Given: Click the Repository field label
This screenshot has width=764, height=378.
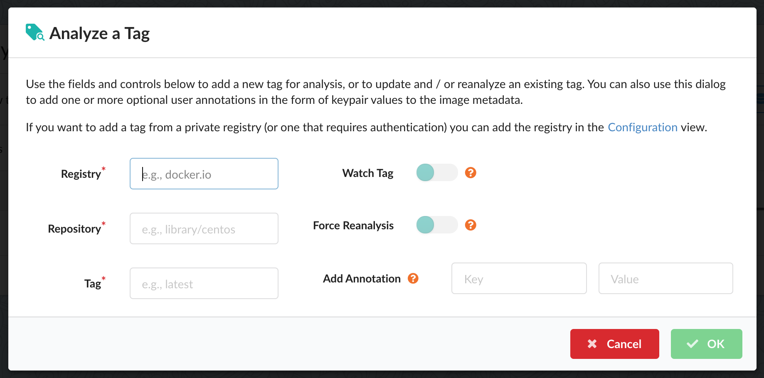Looking at the screenshot, I should [x=74, y=229].
